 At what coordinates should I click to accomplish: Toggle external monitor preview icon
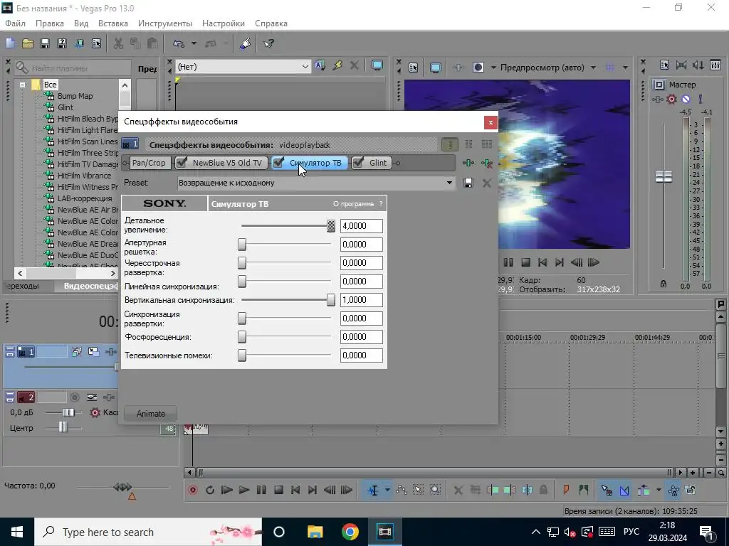click(436, 68)
